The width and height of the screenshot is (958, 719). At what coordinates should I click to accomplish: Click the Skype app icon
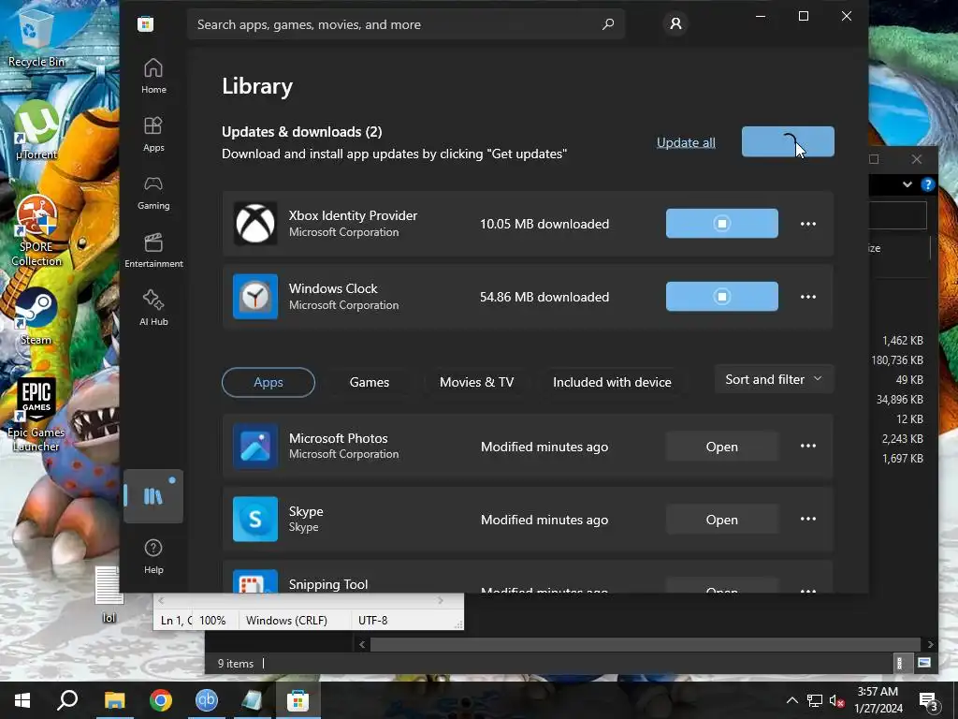point(255,519)
